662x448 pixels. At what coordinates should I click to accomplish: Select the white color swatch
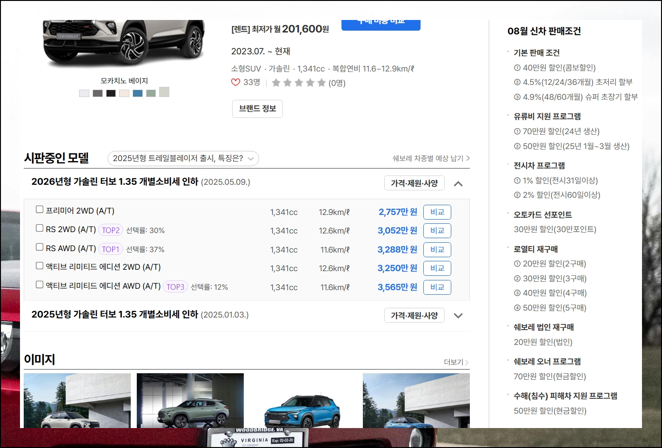click(x=84, y=93)
